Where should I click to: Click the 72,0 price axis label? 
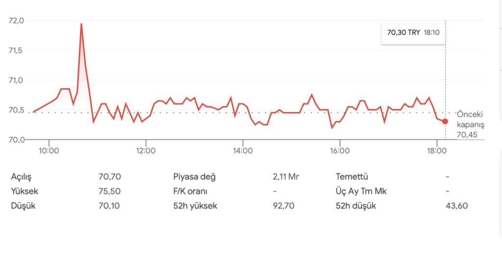tap(16, 21)
